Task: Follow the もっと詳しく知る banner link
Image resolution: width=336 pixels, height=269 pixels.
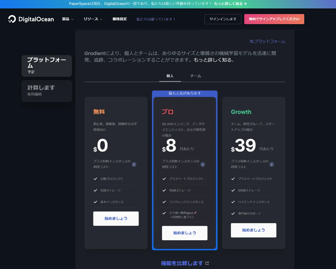Action: (x=230, y=4)
